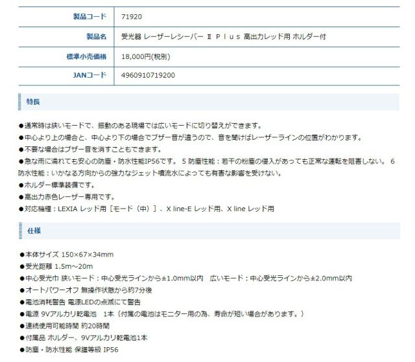415x362 pixels.
Task: Click the 電源 9Vアルカリ乾電池 spec line
Action: pyautogui.click(x=162, y=314)
